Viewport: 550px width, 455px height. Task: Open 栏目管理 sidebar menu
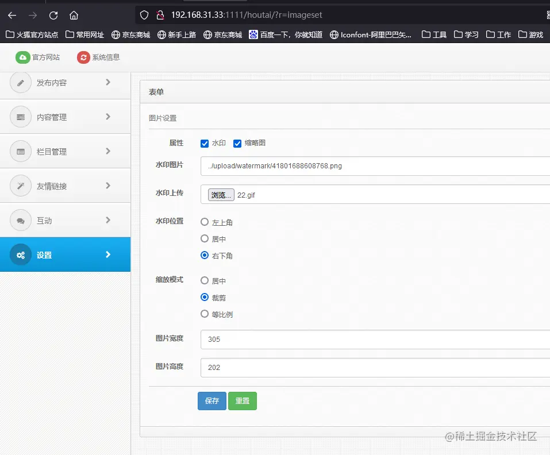click(66, 151)
